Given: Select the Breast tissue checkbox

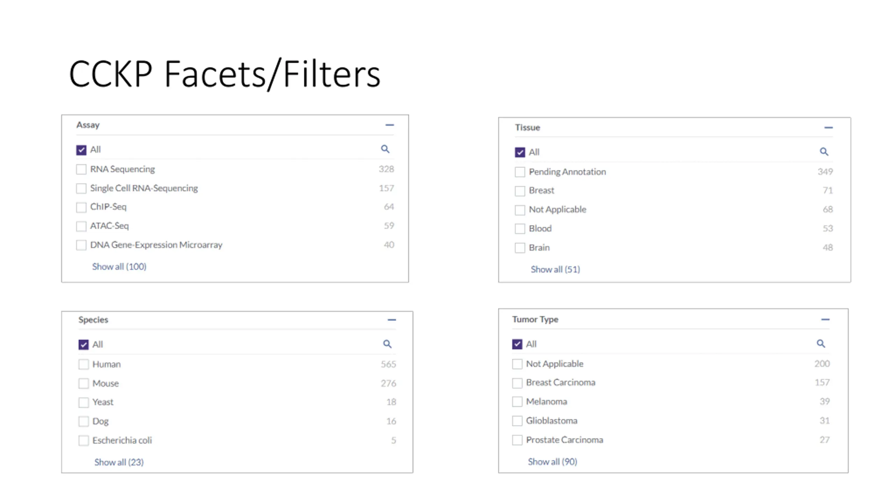Looking at the screenshot, I should [520, 191].
